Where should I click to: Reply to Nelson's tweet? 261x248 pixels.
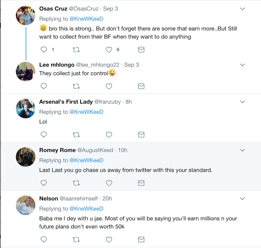44,240
